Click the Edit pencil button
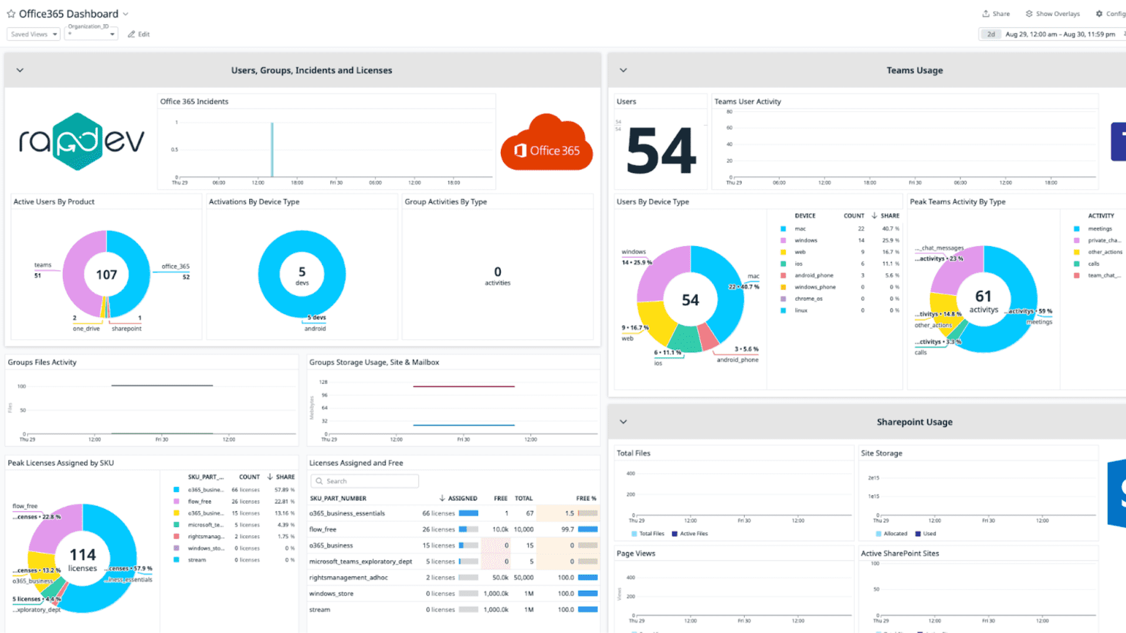This screenshot has height=633, width=1126. pos(139,34)
